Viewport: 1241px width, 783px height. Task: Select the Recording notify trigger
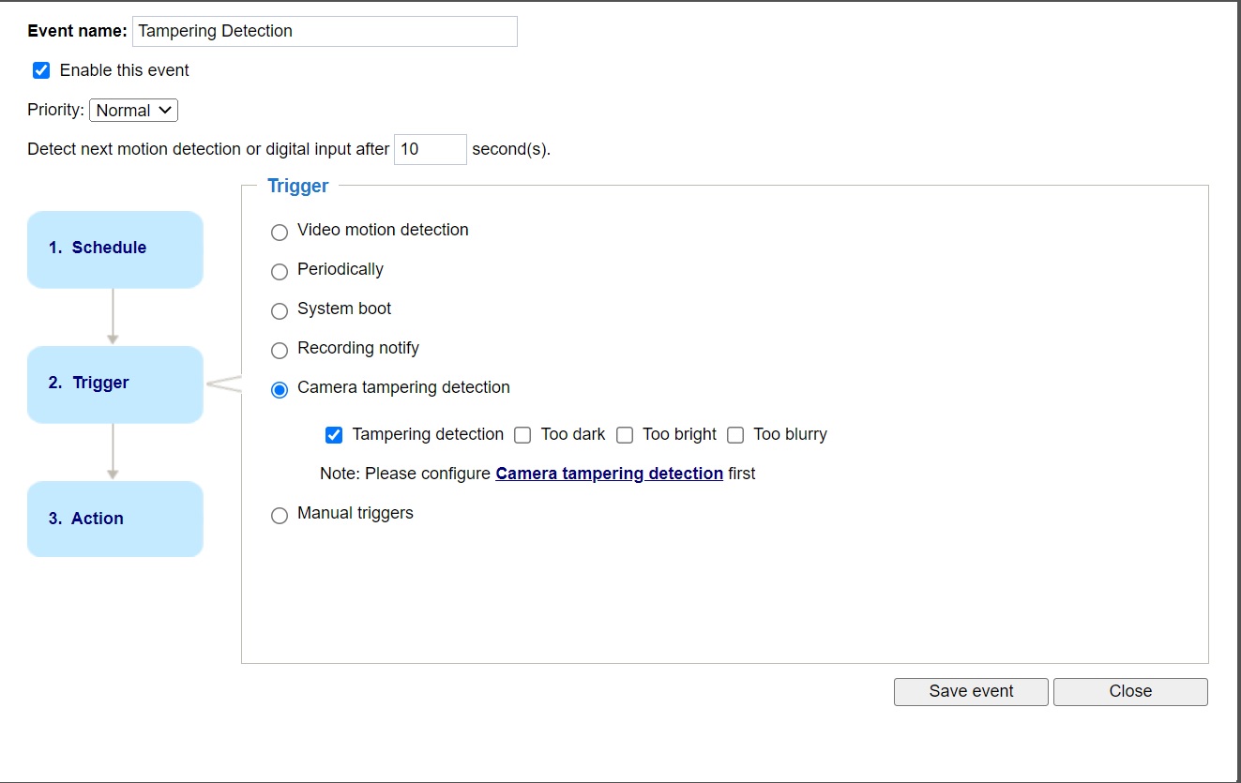[279, 350]
